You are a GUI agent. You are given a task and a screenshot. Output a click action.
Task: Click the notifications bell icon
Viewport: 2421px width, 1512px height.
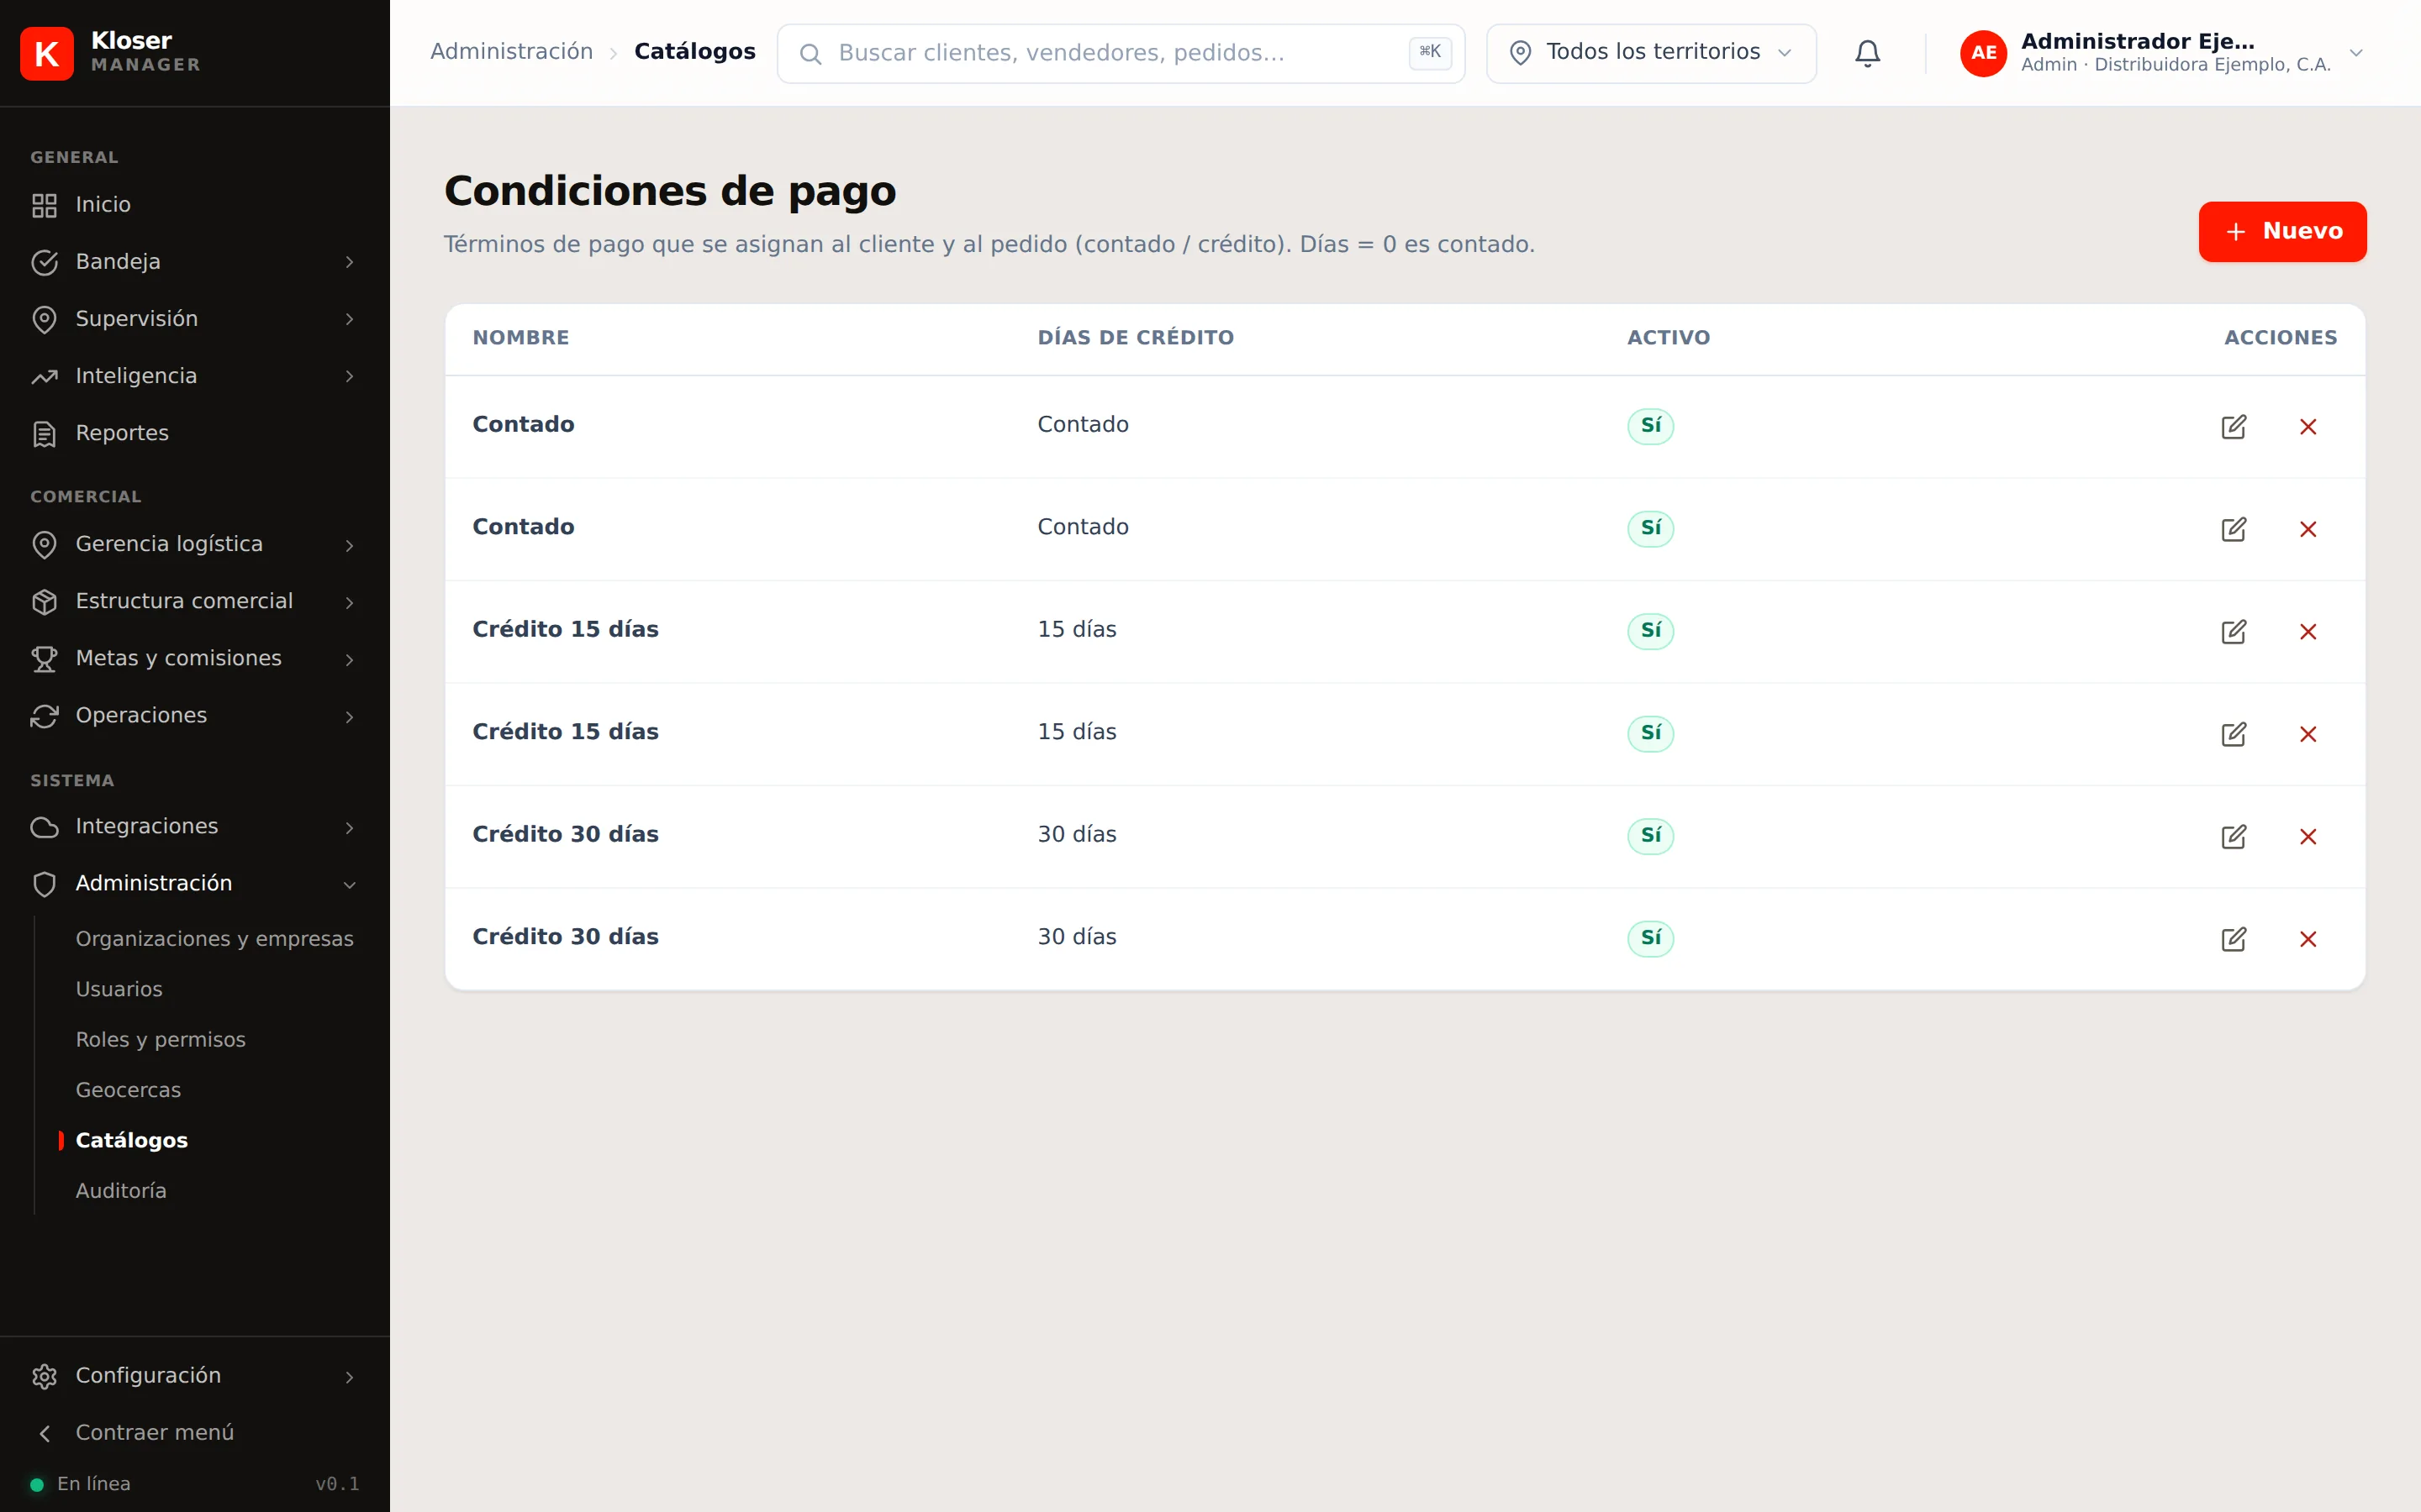pos(1867,53)
